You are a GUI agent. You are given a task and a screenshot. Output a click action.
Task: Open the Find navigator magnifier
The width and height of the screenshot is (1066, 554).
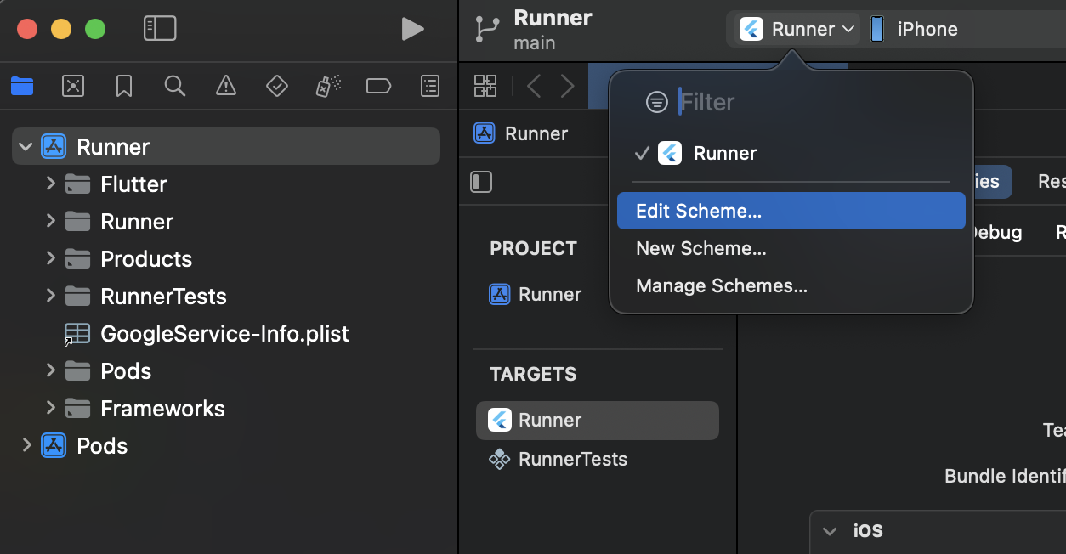tap(175, 86)
